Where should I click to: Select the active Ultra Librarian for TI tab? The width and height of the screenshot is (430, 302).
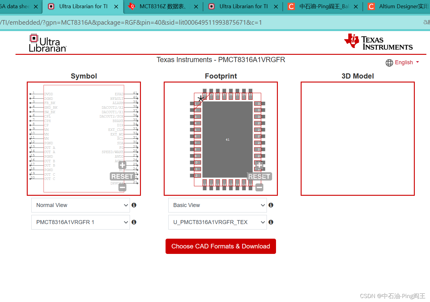click(83, 6)
